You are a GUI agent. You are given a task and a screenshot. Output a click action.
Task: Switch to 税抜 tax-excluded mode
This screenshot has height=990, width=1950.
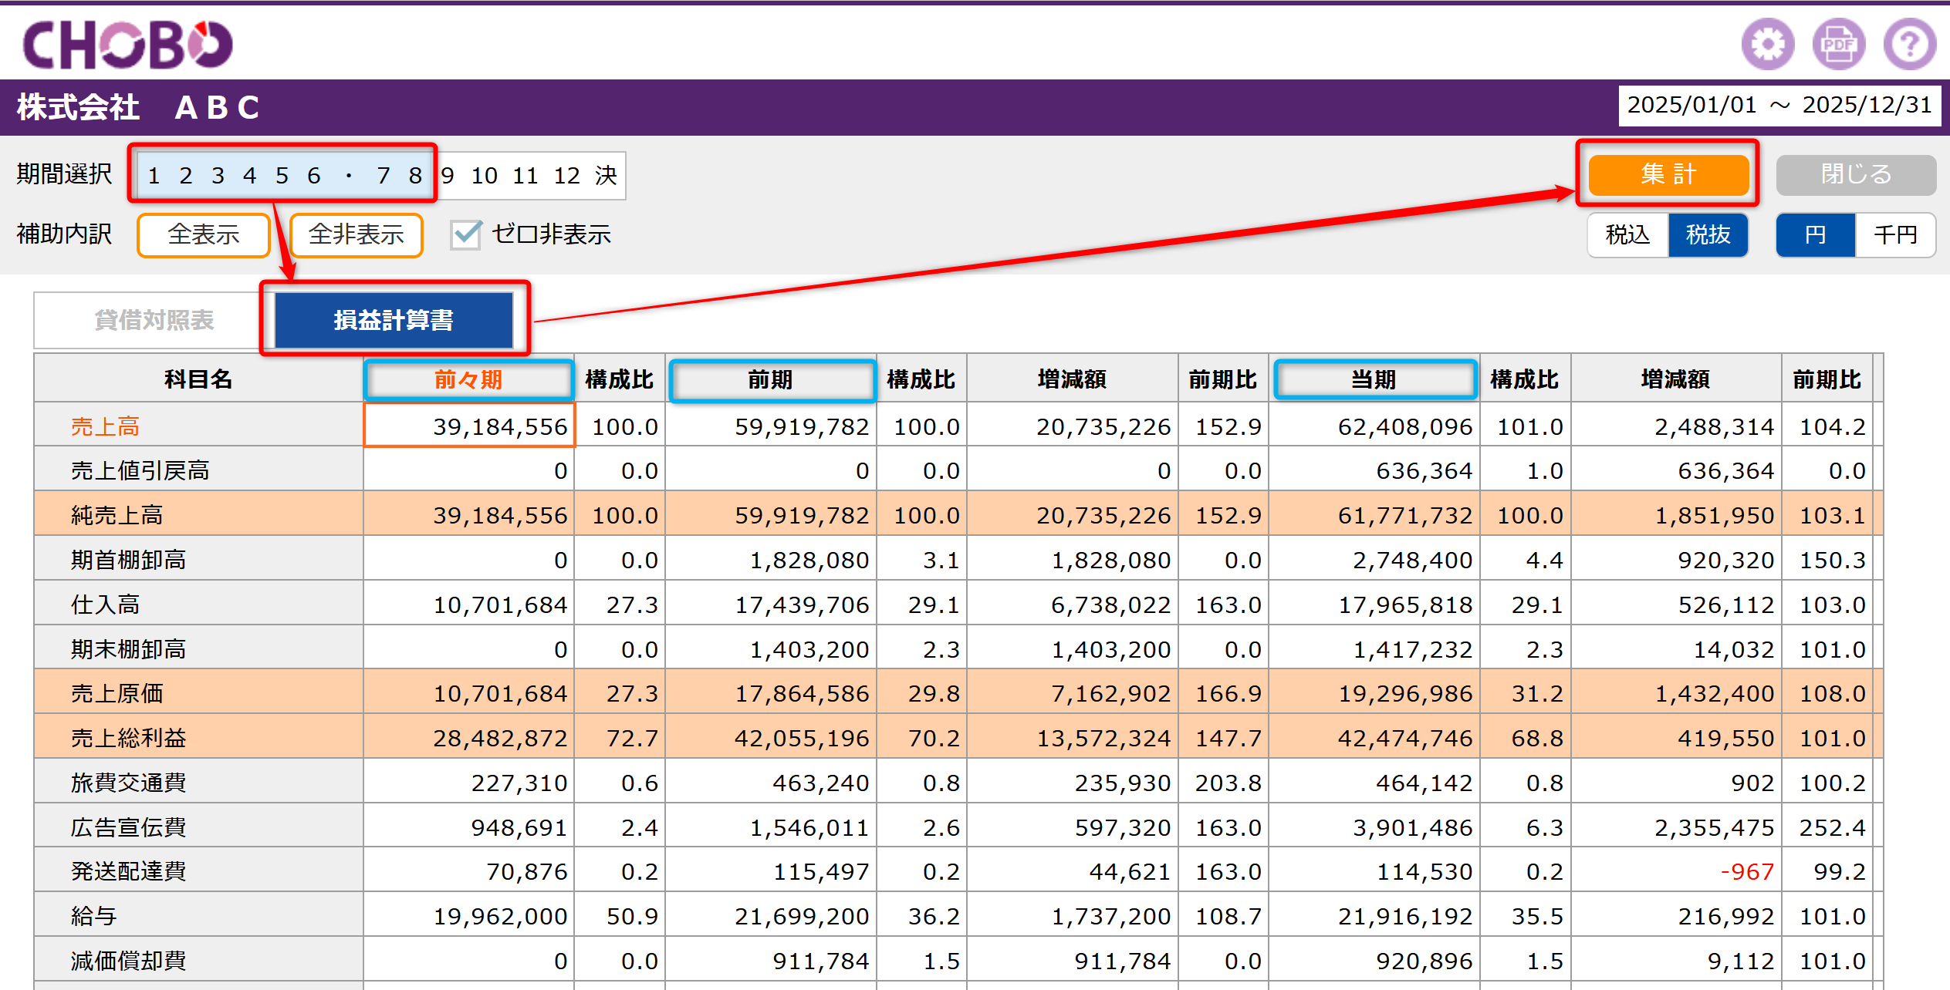tap(1708, 234)
